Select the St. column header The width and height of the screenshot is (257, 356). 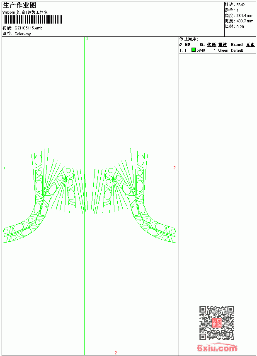(202, 45)
